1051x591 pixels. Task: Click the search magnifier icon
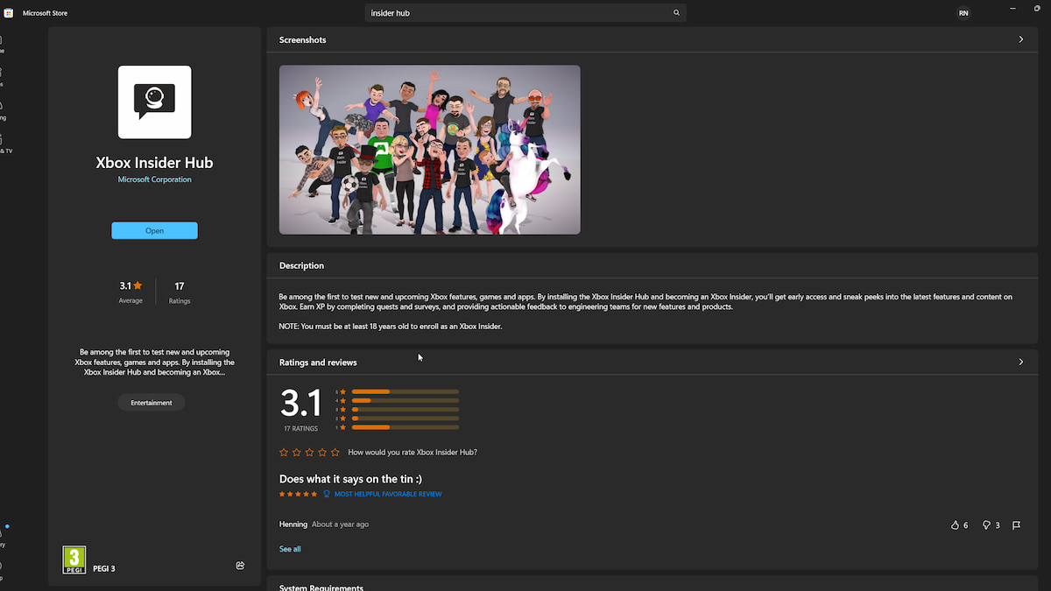(675, 12)
